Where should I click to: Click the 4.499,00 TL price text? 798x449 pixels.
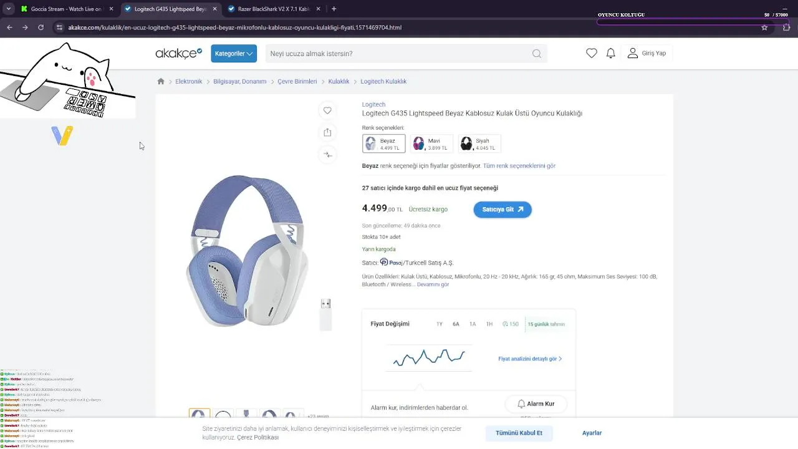pyautogui.click(x=382, y=208)
